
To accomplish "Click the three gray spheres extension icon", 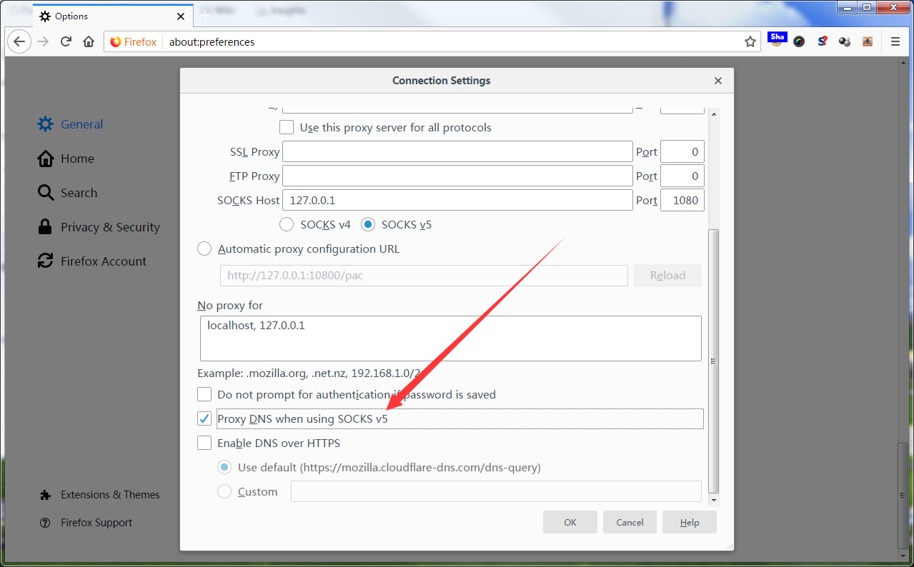I will [x=845, y=41].
